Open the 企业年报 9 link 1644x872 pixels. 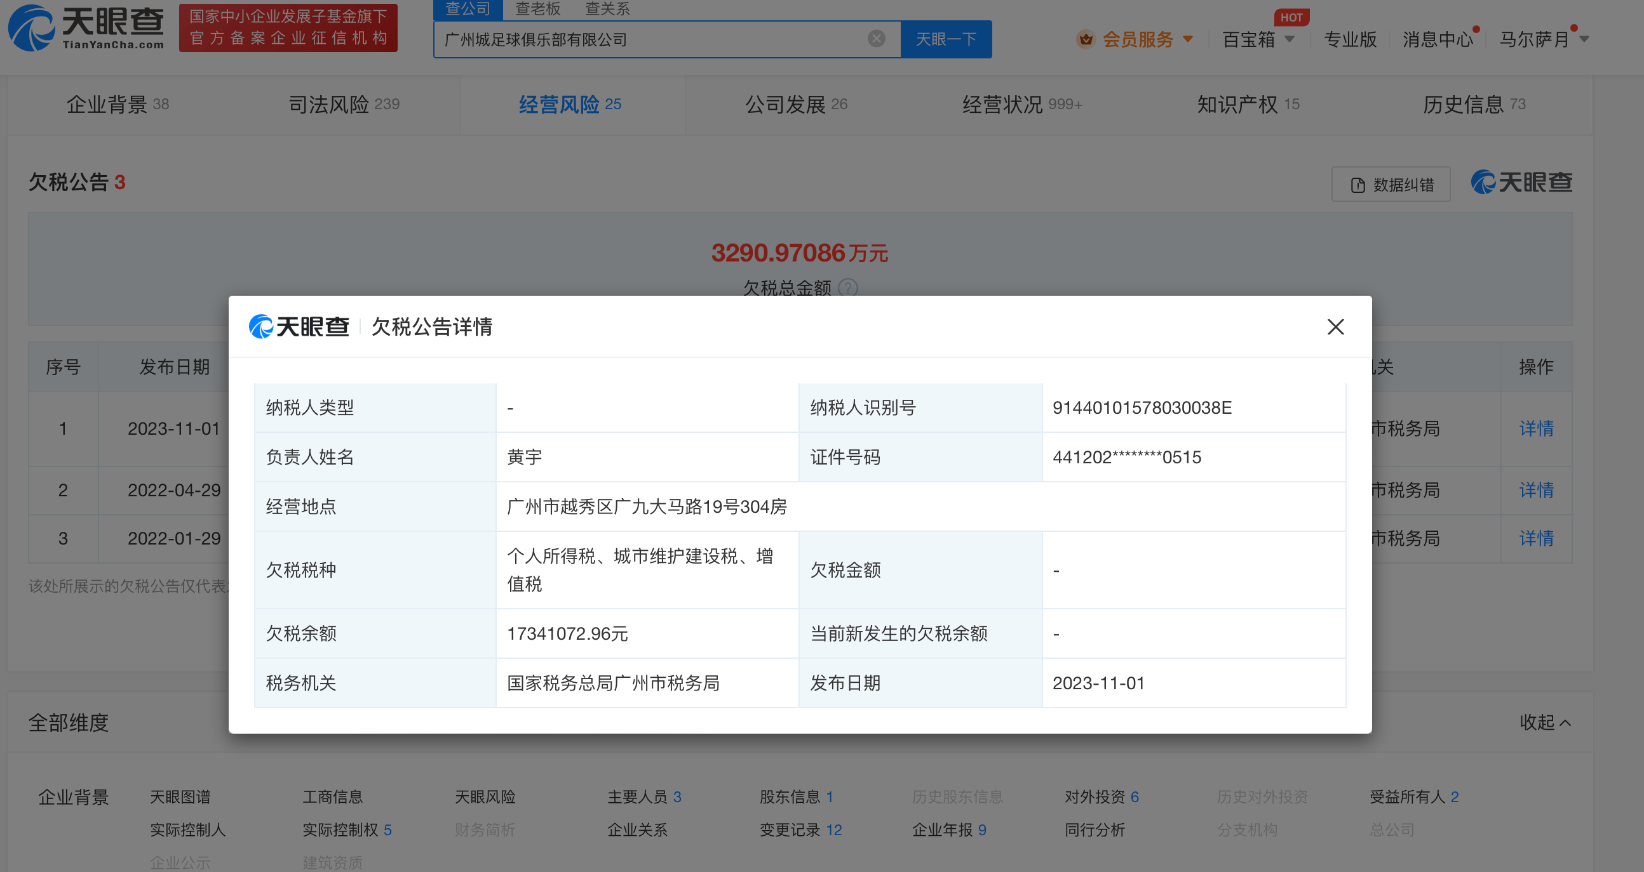click(x=949, y=830)
